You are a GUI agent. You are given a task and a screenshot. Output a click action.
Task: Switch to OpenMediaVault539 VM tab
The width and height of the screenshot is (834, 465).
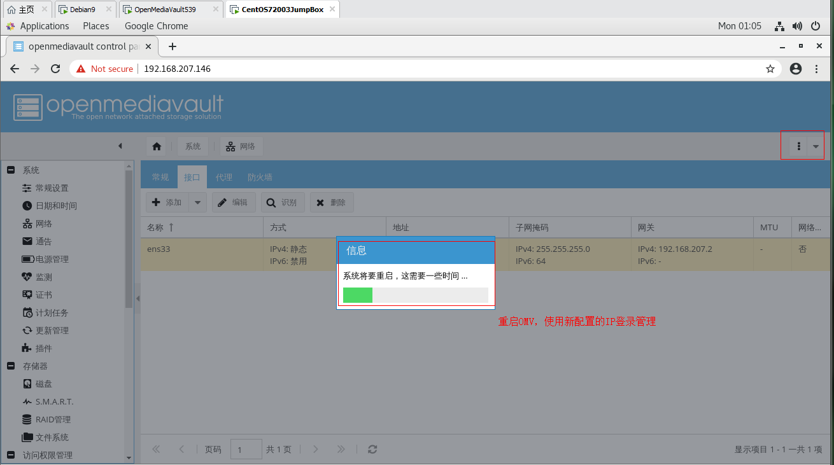point(171,10)
